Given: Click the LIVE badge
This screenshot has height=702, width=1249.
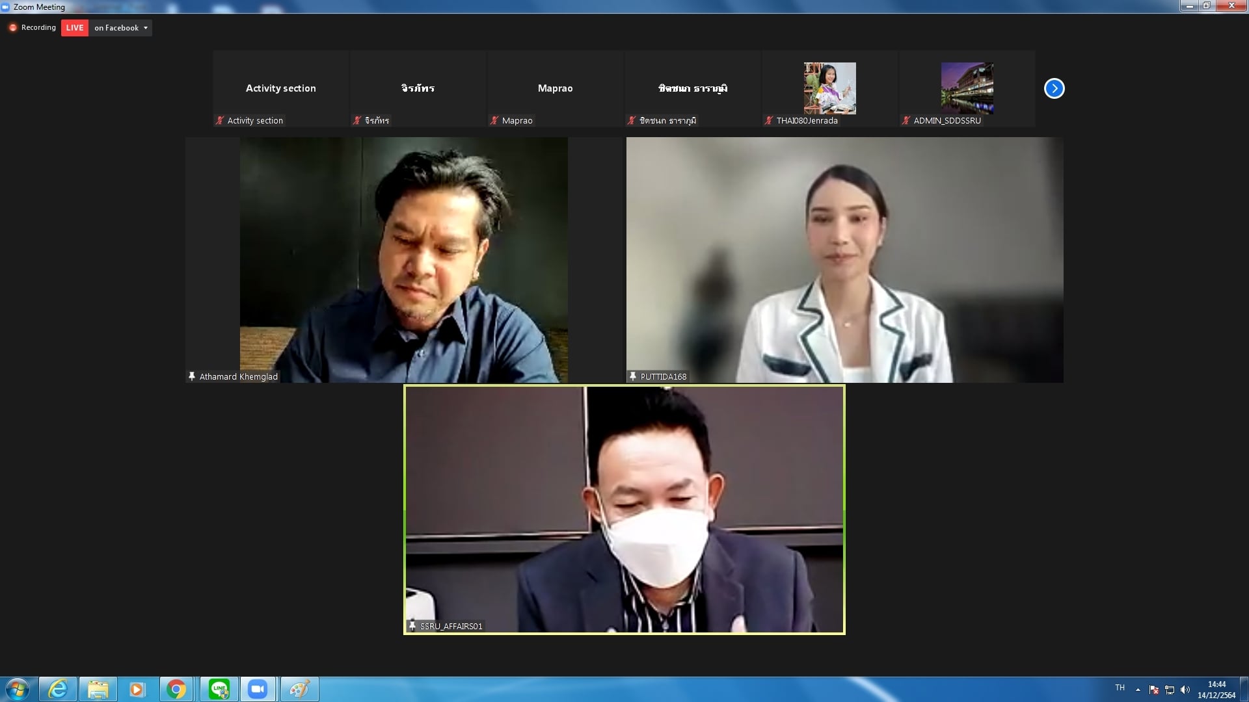Looking at the screenshot, I should [x=75, y=28].
